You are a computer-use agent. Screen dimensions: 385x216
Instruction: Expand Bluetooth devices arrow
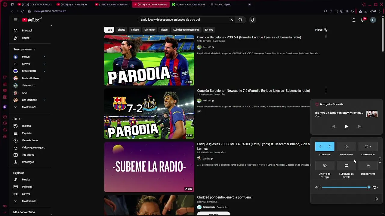point(330,146)
